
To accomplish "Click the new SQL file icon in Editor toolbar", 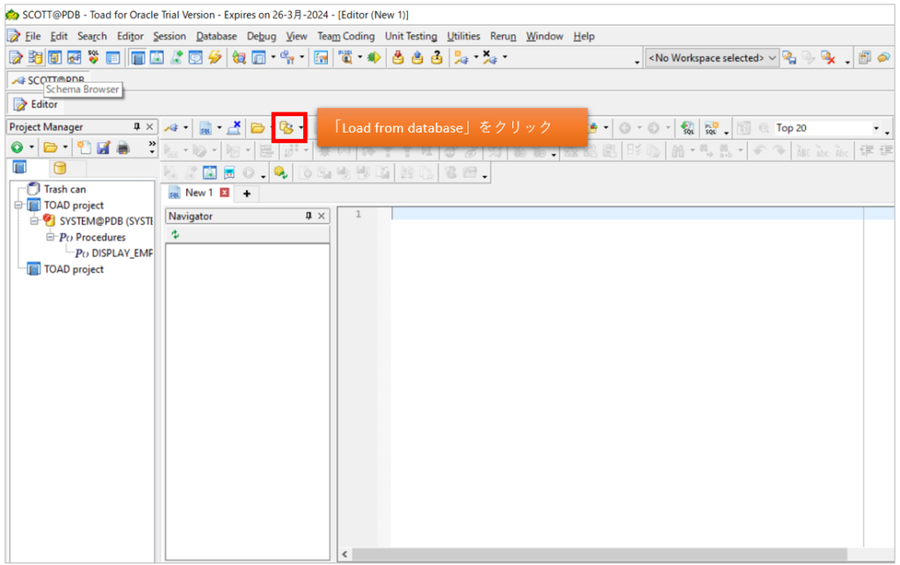I will [206, 128].
